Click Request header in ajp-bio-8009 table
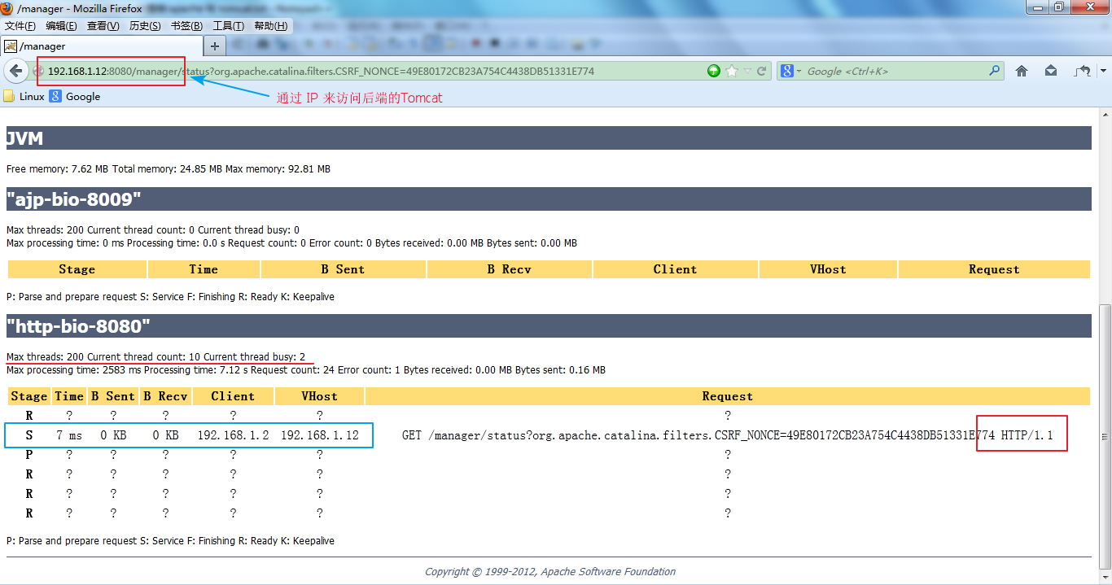1112x585 pixels. [994, 269]
